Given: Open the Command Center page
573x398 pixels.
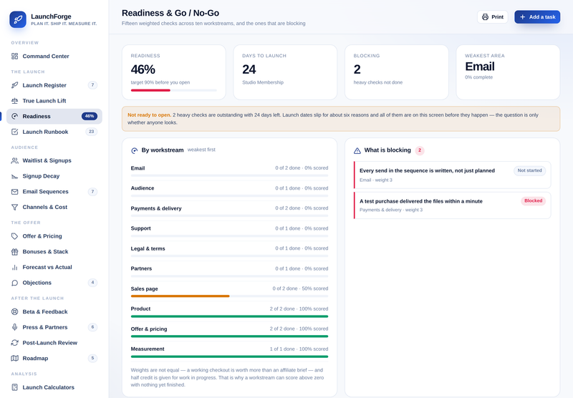Looking at the screenshot, I should 54,57.
